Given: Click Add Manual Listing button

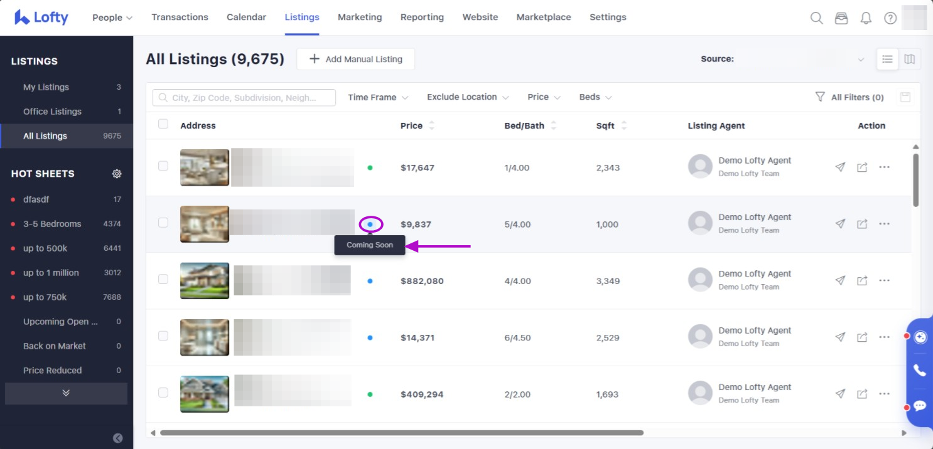Looking at the screenshot, I should (355, 59).
